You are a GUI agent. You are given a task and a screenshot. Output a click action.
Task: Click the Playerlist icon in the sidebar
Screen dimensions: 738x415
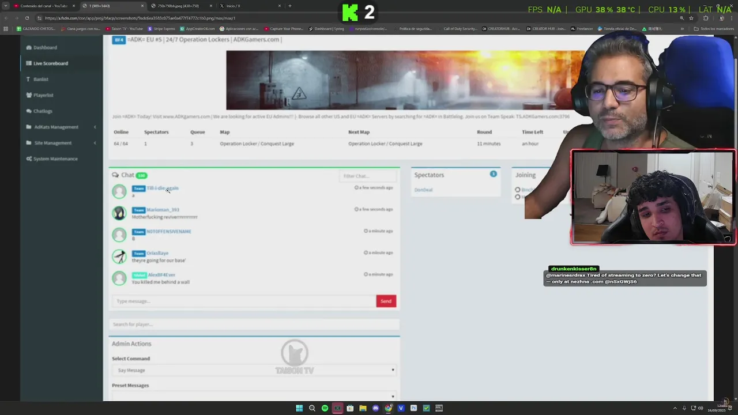coord(28,95)
